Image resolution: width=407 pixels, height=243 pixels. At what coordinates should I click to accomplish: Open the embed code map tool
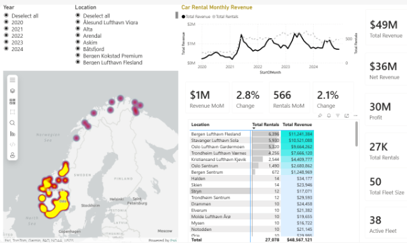click(12, 145)
